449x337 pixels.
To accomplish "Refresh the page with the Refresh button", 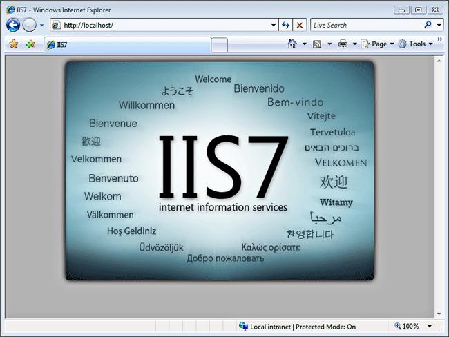I will [x=286, y=25].
